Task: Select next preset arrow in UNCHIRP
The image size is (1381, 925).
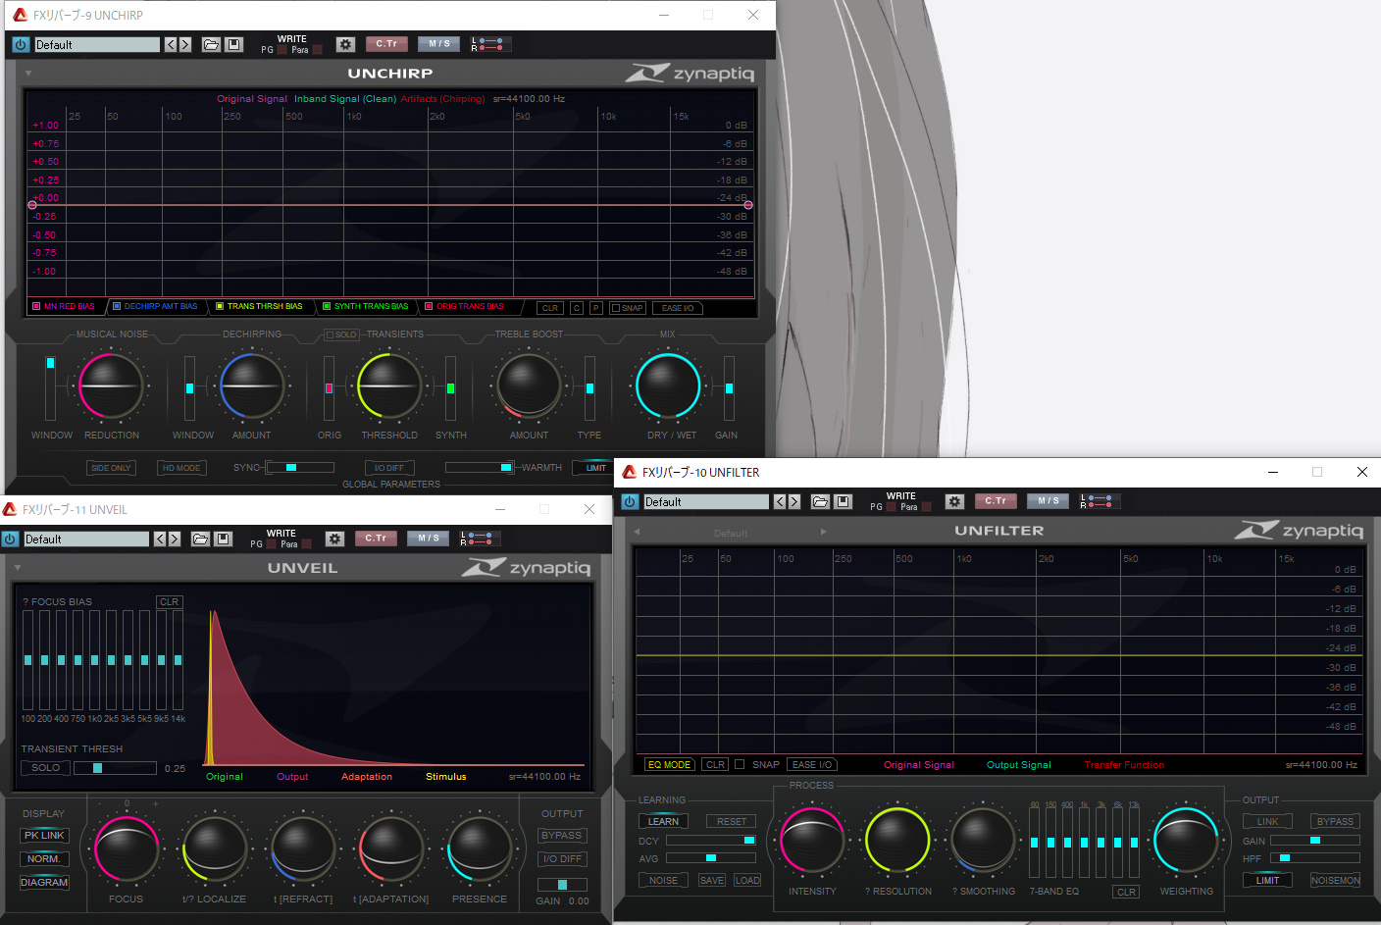Action: pyautogui.click(x=184, y=44)
